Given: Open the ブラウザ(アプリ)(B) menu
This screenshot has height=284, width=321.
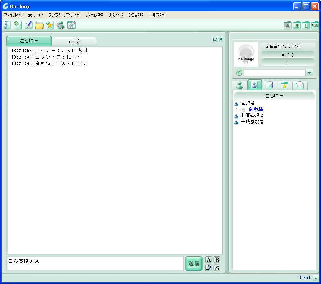Looking at the screenshot, I should (64, 15).
